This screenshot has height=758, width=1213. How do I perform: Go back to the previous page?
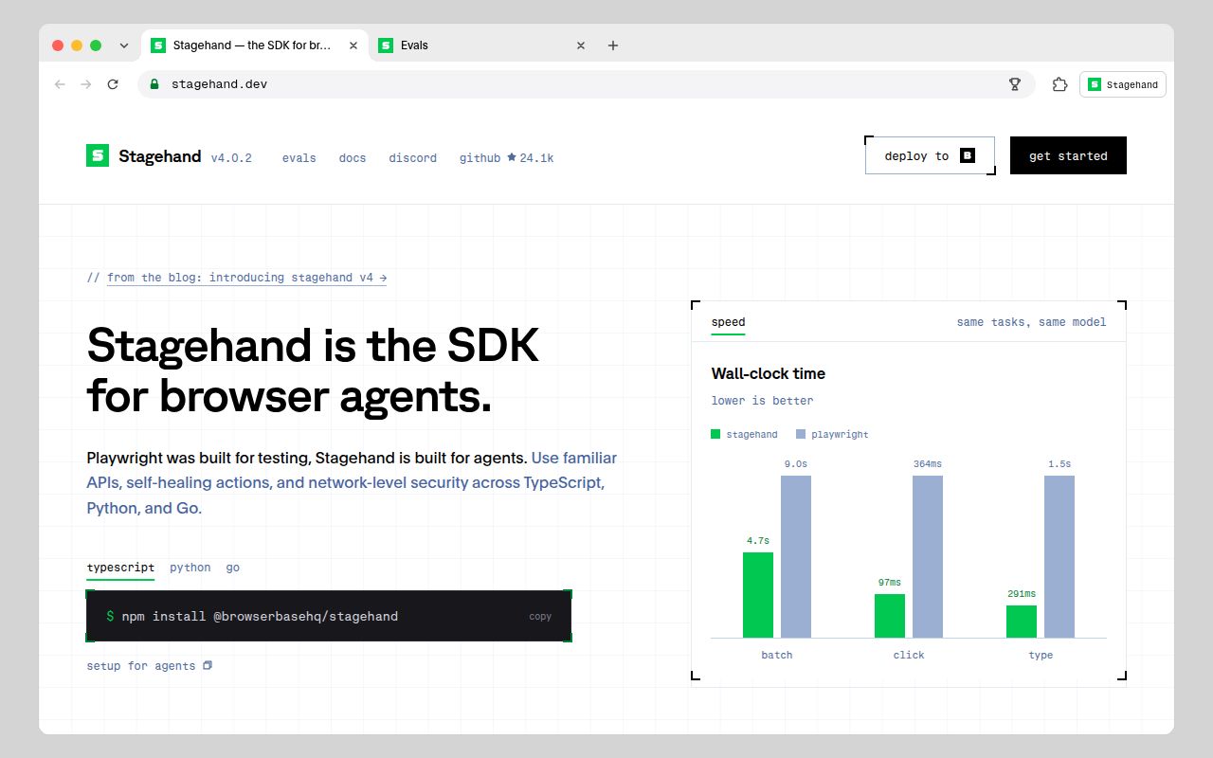tap(60, 84)
